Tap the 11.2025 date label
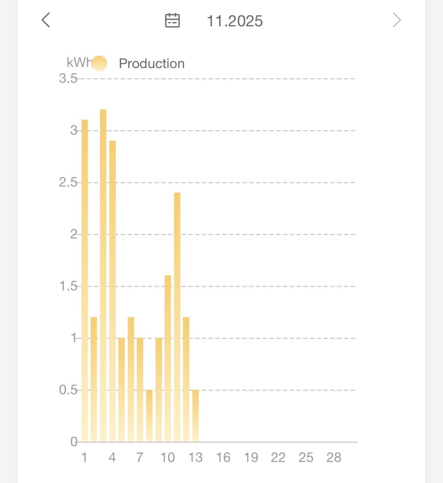The image size is (443, 483). [x=234, y=21]
